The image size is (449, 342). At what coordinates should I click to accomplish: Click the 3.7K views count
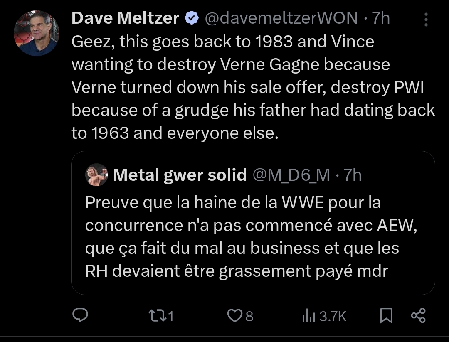[333, 317]
